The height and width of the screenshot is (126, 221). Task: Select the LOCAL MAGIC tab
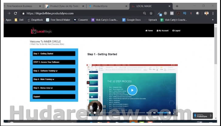point(144,6)
